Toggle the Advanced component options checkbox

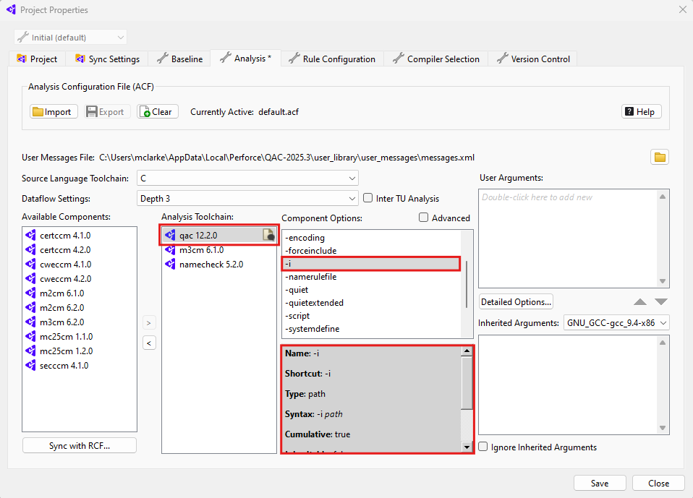pos(424,218)
